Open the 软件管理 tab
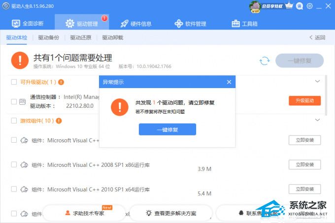335x223 pixels. pyautogui.click(x=190, y=24)
